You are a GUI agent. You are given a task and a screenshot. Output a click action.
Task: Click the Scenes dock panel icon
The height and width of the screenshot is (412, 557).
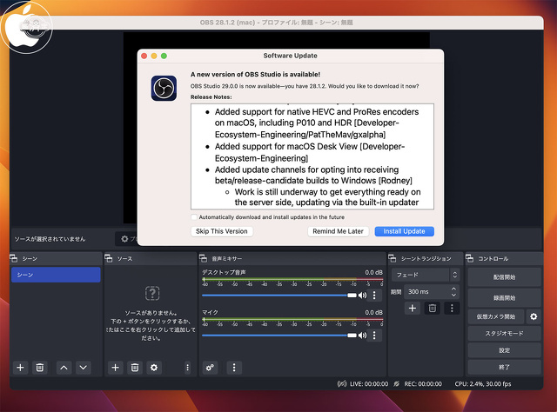click(14, 258)
